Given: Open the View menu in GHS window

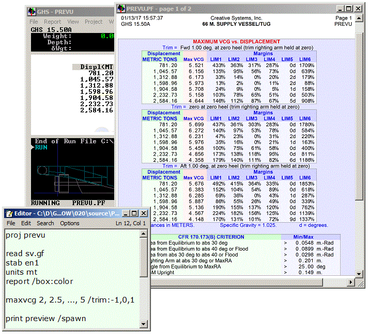Looking at the screenshot, I should coord(73,22).
